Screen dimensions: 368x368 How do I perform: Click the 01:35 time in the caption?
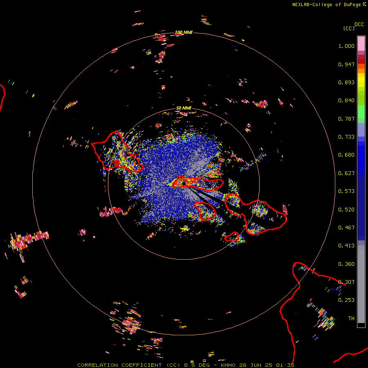click(285, 365)
